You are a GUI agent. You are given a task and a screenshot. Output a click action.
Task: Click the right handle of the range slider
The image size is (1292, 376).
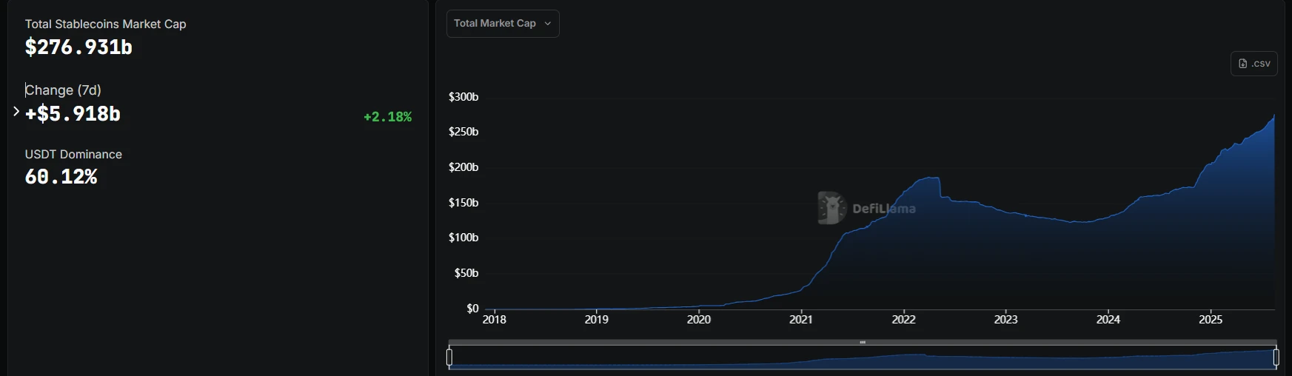point(1276,357)
